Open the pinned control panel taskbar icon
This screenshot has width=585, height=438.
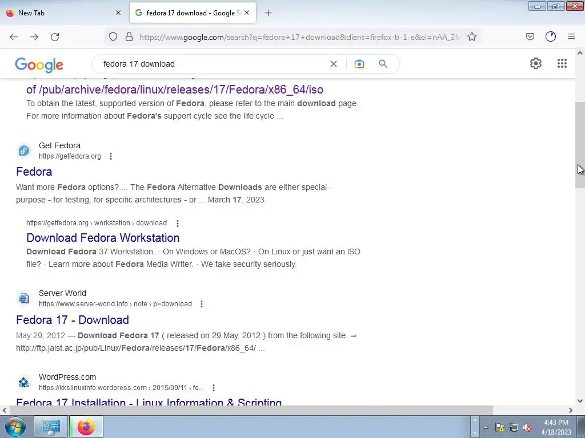pos(51,427)
